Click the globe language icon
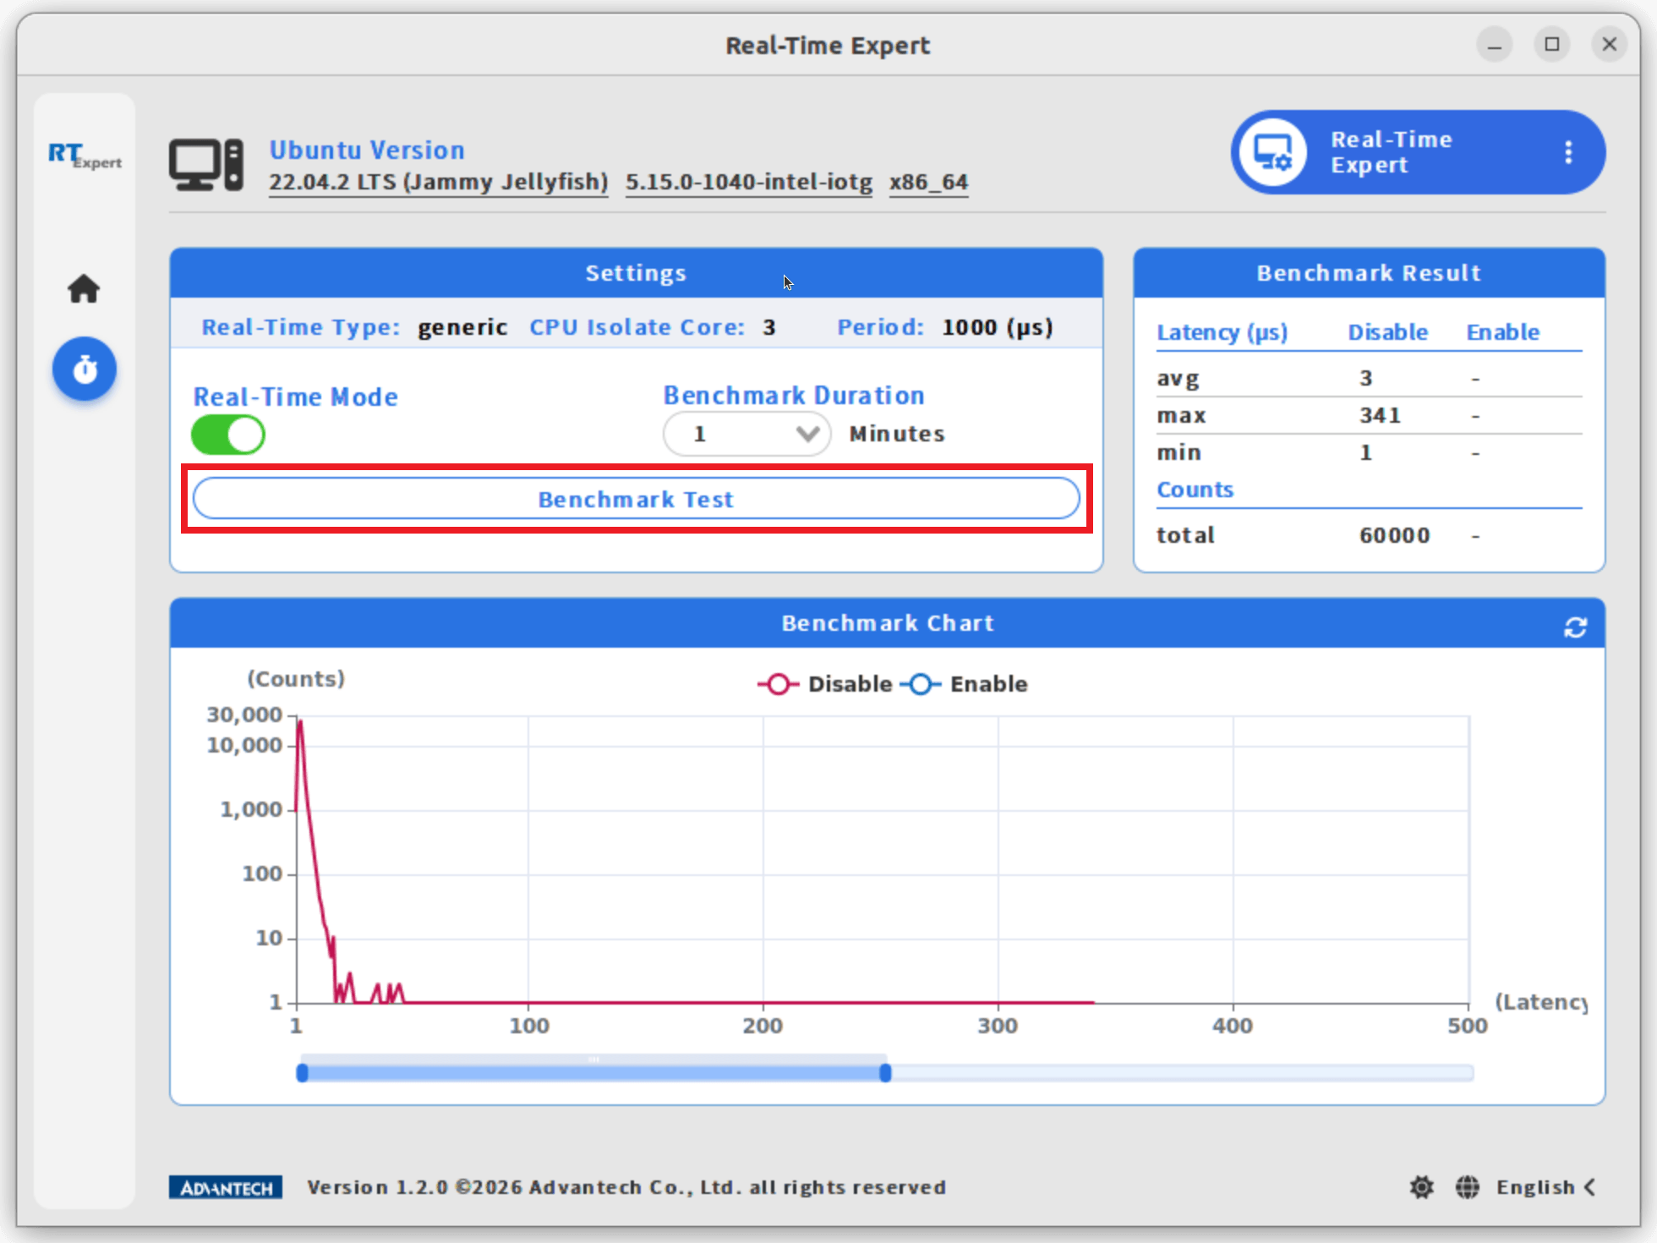The width and height of the screenshot is (1657, 1243). click(x=1468, y=1187)
